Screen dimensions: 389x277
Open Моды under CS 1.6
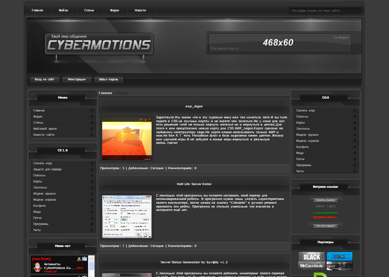click(63, 212)
